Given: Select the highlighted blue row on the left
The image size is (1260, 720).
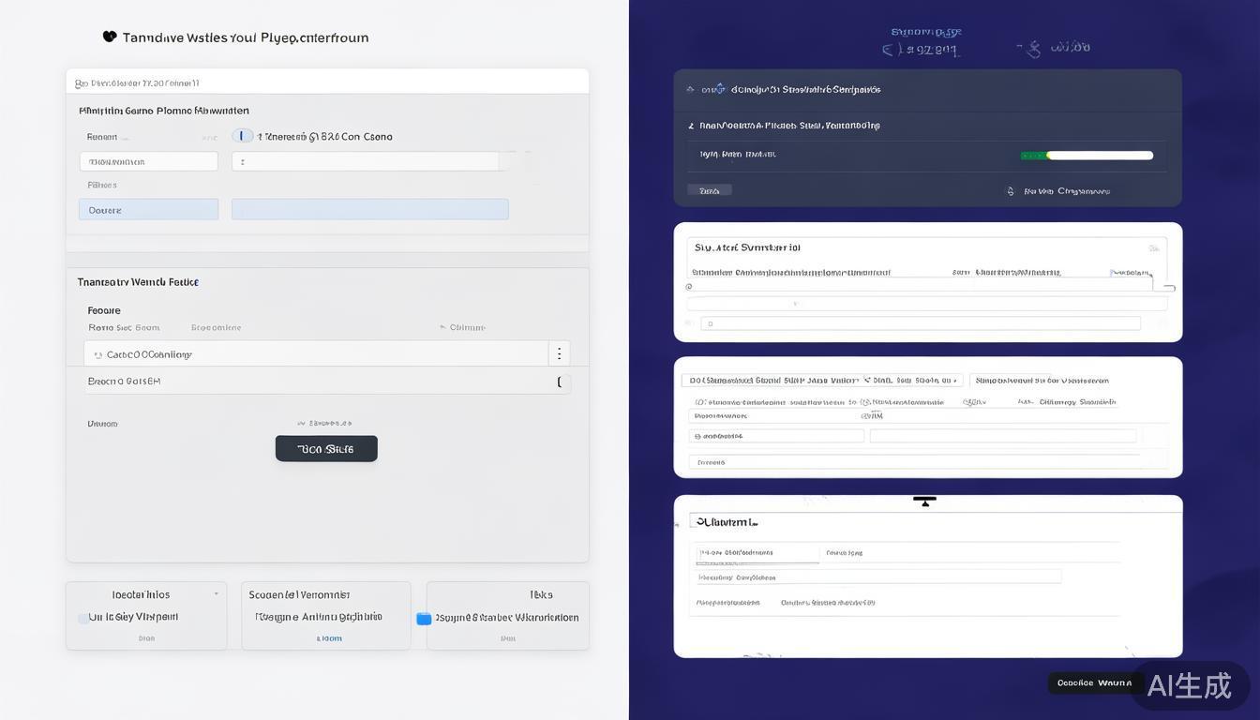Looking at the screenshot, I should pyautogui.click(x=148, y=210).
